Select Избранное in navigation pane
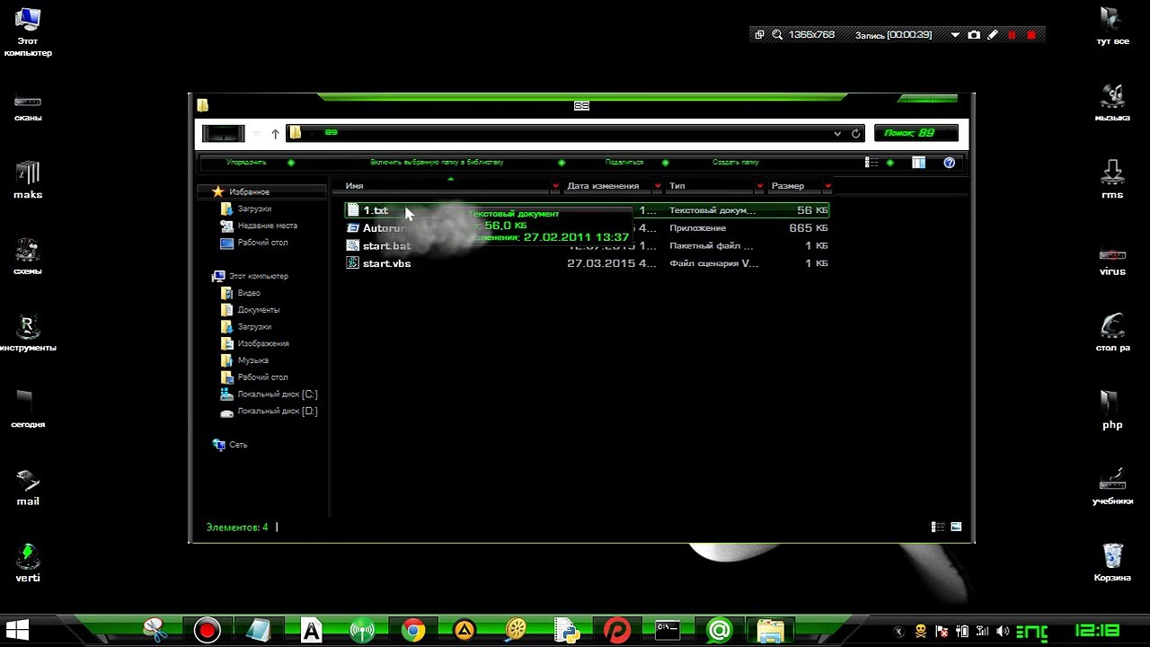Viewport: 1150px width, 647px height. click(248, 191)
